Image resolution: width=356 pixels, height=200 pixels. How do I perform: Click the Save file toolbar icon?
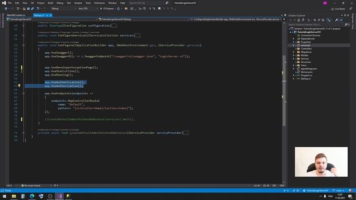[x=28, y=9]
